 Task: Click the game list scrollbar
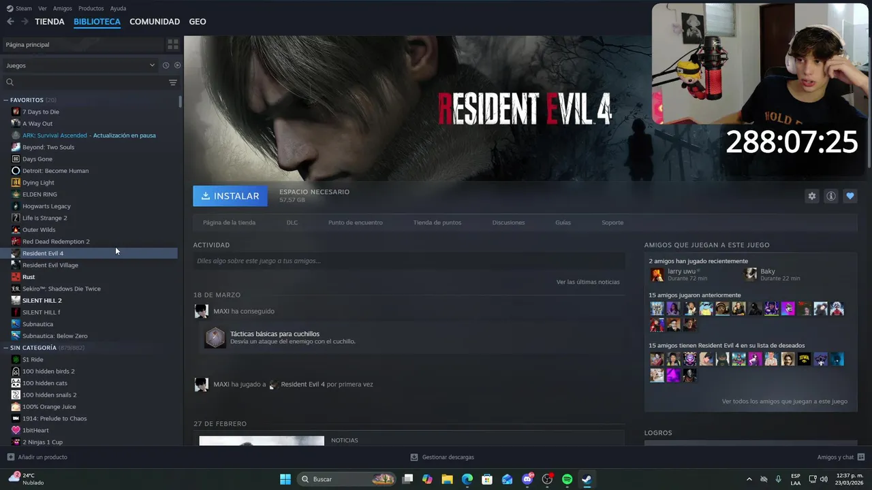(181, 101)
